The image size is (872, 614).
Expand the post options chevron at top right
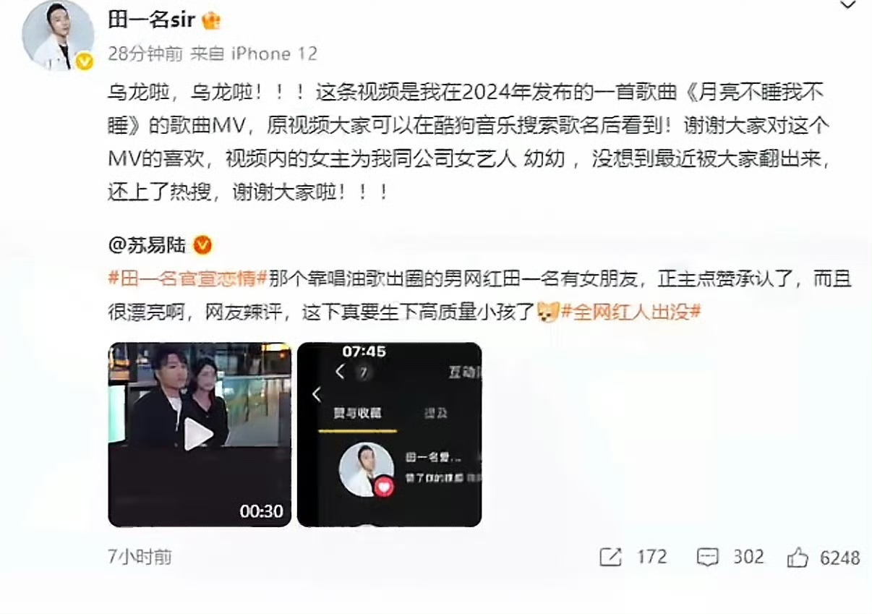coord(849,7)
